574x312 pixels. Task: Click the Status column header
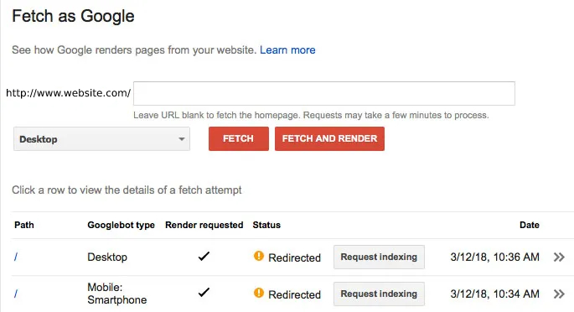266,225
